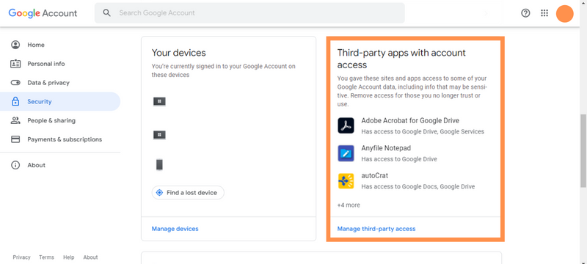Focus the Search Google Account field

[249, 13]
